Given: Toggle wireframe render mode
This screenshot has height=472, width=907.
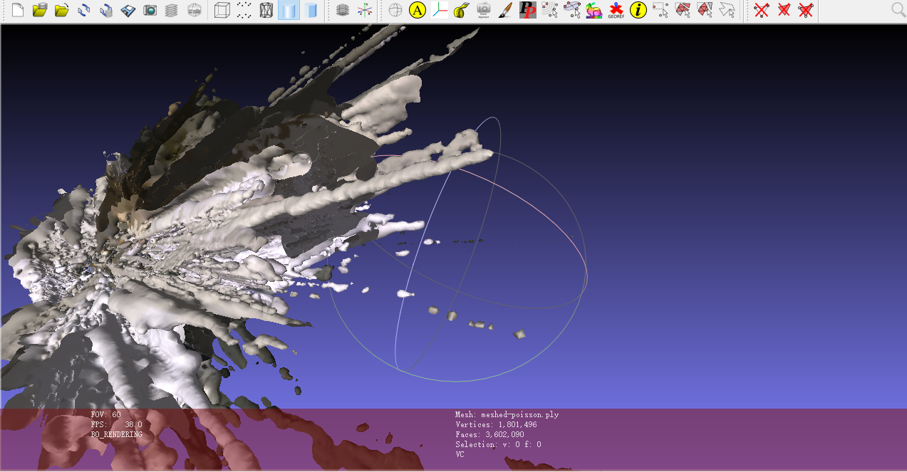Looking at the screenshot, I should click(x=266, y=10).
